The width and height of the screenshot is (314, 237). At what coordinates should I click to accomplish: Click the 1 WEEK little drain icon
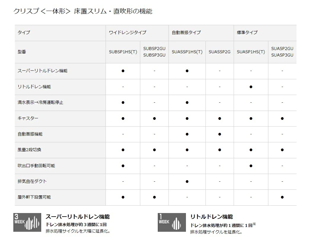point(172,222)
